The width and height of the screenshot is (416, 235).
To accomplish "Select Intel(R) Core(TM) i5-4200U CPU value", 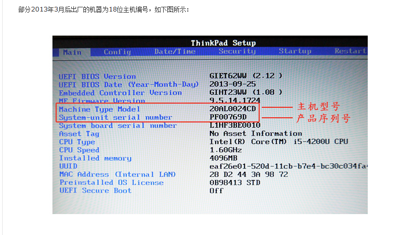I will (279, 142).
